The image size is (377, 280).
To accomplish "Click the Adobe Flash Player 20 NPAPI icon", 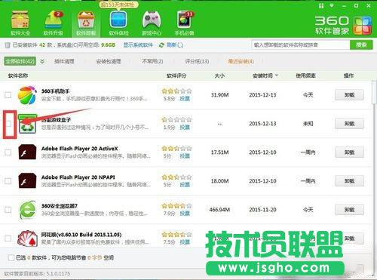I will click(27, 180).
